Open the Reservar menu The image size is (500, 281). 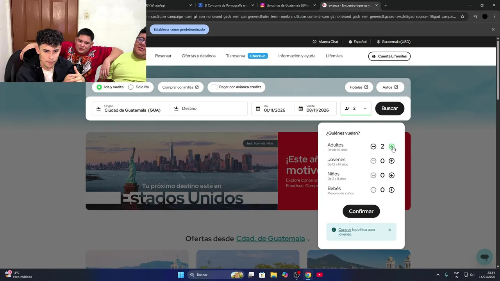(163, 56)
